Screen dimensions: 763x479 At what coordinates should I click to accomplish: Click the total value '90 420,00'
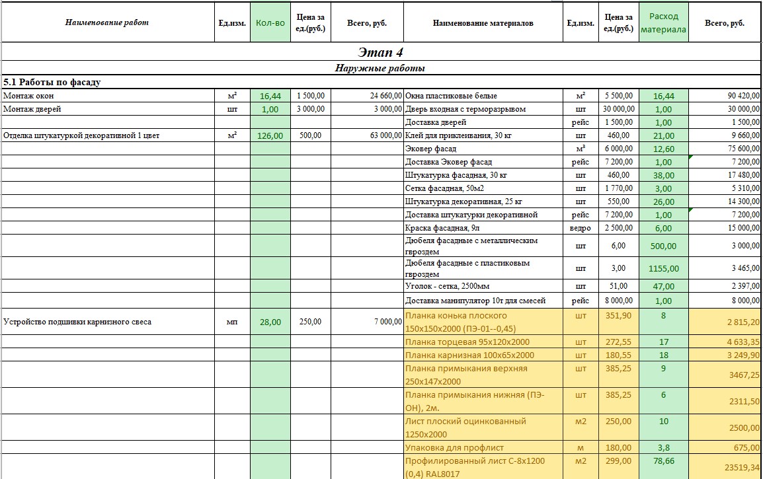[x=725, y=96]
